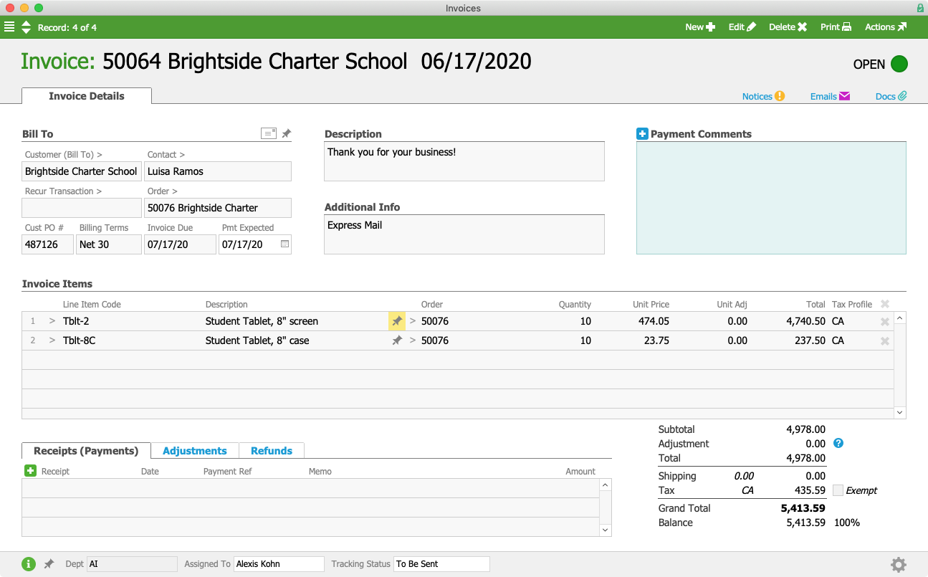Click the Dept field showing AI
Image resolution: width=928 pixels, height=577 pixels.
coord(132,564)
